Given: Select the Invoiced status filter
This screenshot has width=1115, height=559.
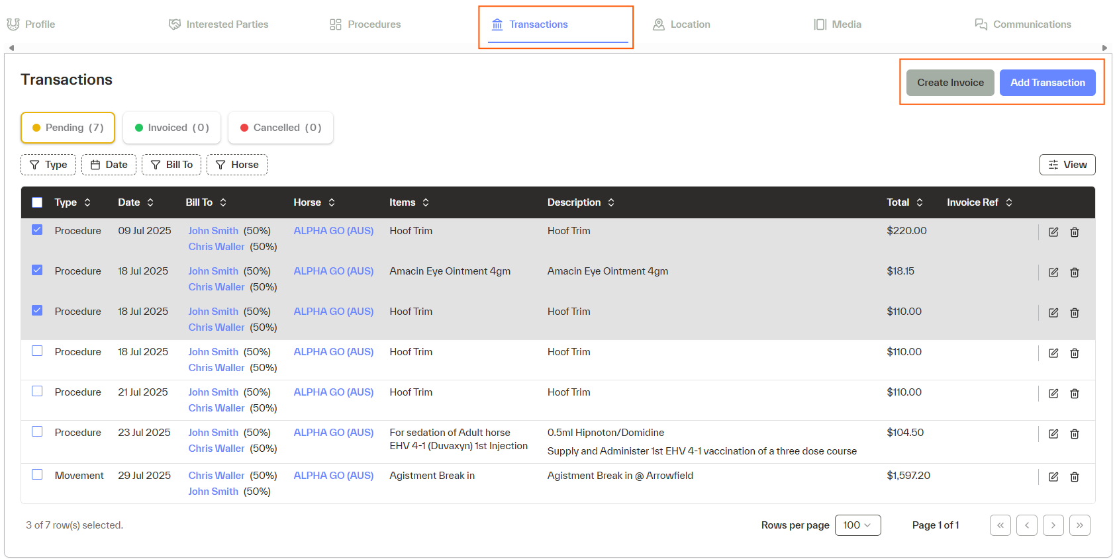Looking at the screenshot, I should (x=171, y=128).
